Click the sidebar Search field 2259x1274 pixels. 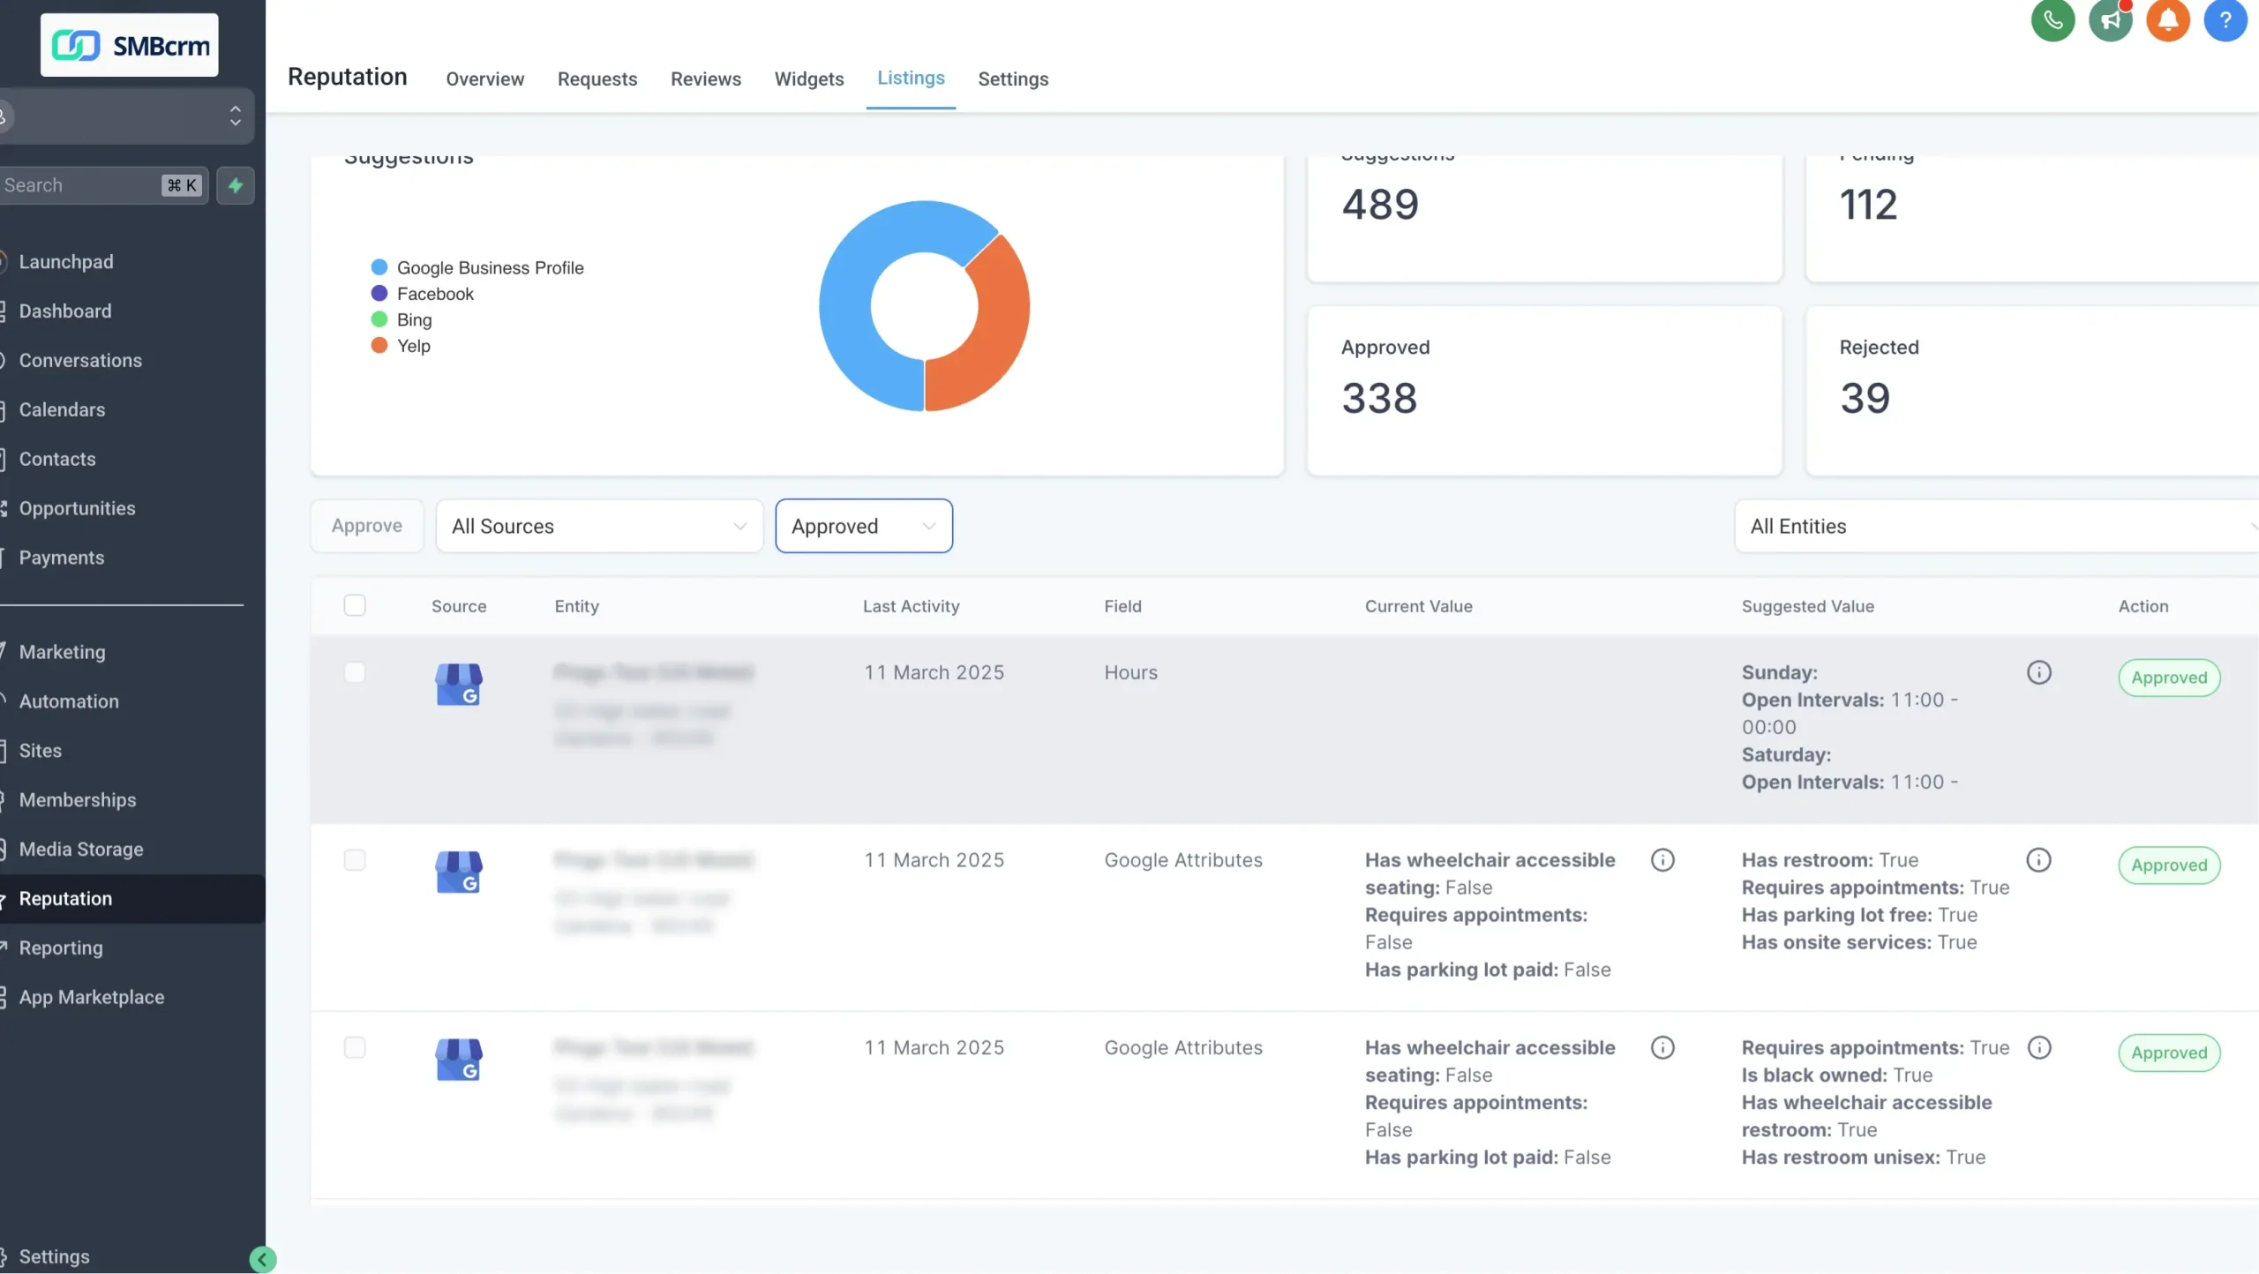pos(104,185)
